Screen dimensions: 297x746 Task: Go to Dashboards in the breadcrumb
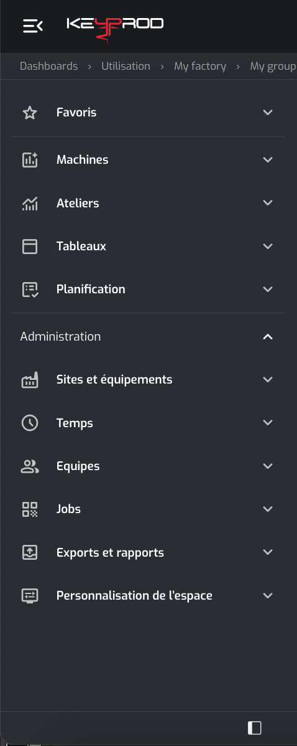point(49,66)
